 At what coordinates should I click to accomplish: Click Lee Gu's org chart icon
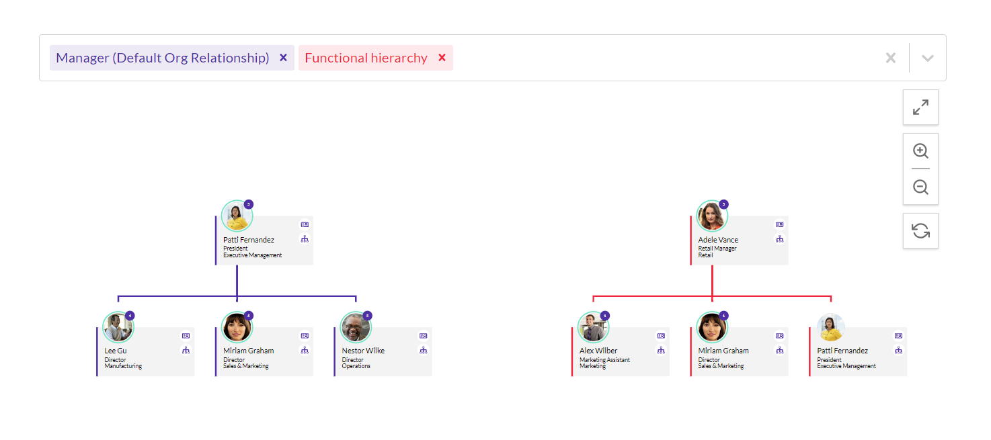[186, 350]
